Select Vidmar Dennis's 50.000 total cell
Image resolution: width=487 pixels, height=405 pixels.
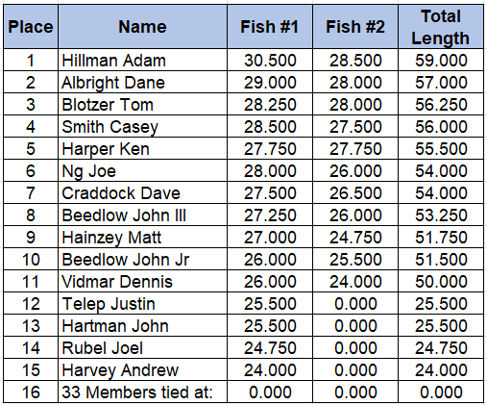[x=441, y=281]
